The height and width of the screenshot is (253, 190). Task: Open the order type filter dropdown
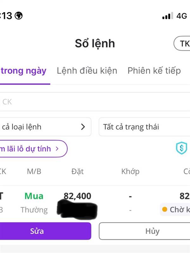pyautogui.click(x=44, y=127)
